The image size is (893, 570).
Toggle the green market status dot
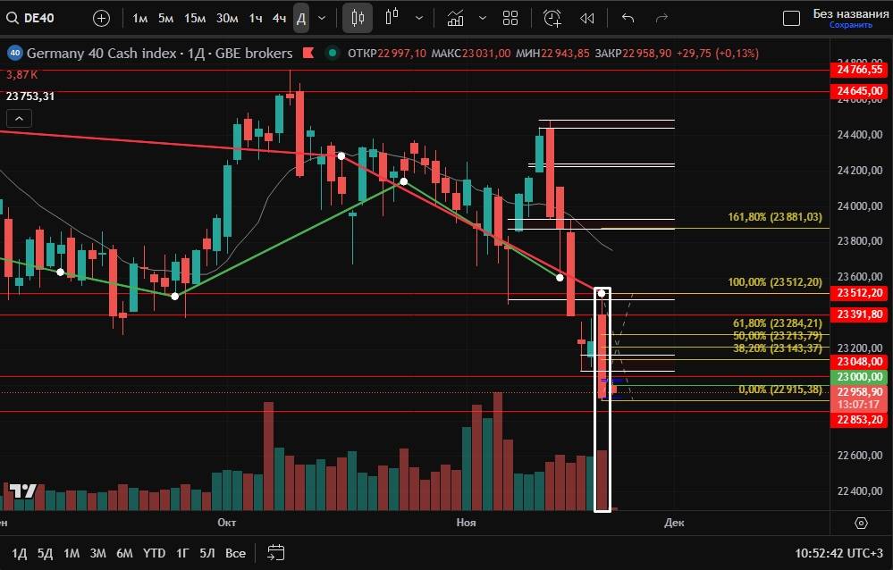pos(333,54)
